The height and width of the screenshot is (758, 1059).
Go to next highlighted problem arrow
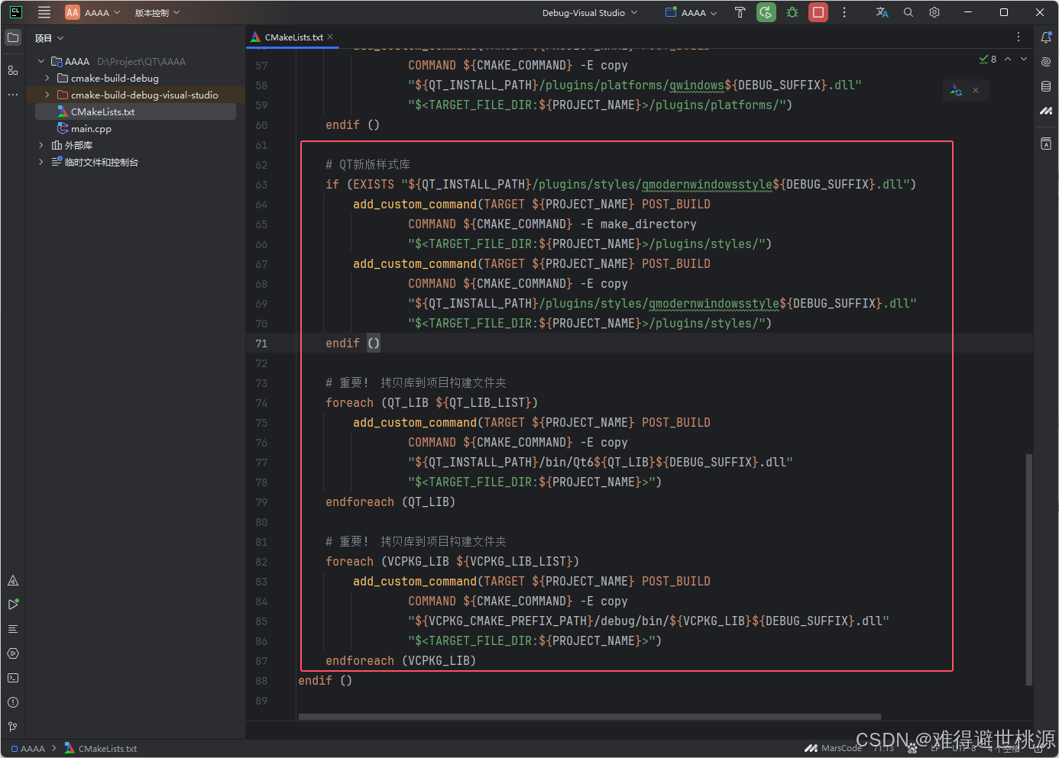tap(1024, 59)
